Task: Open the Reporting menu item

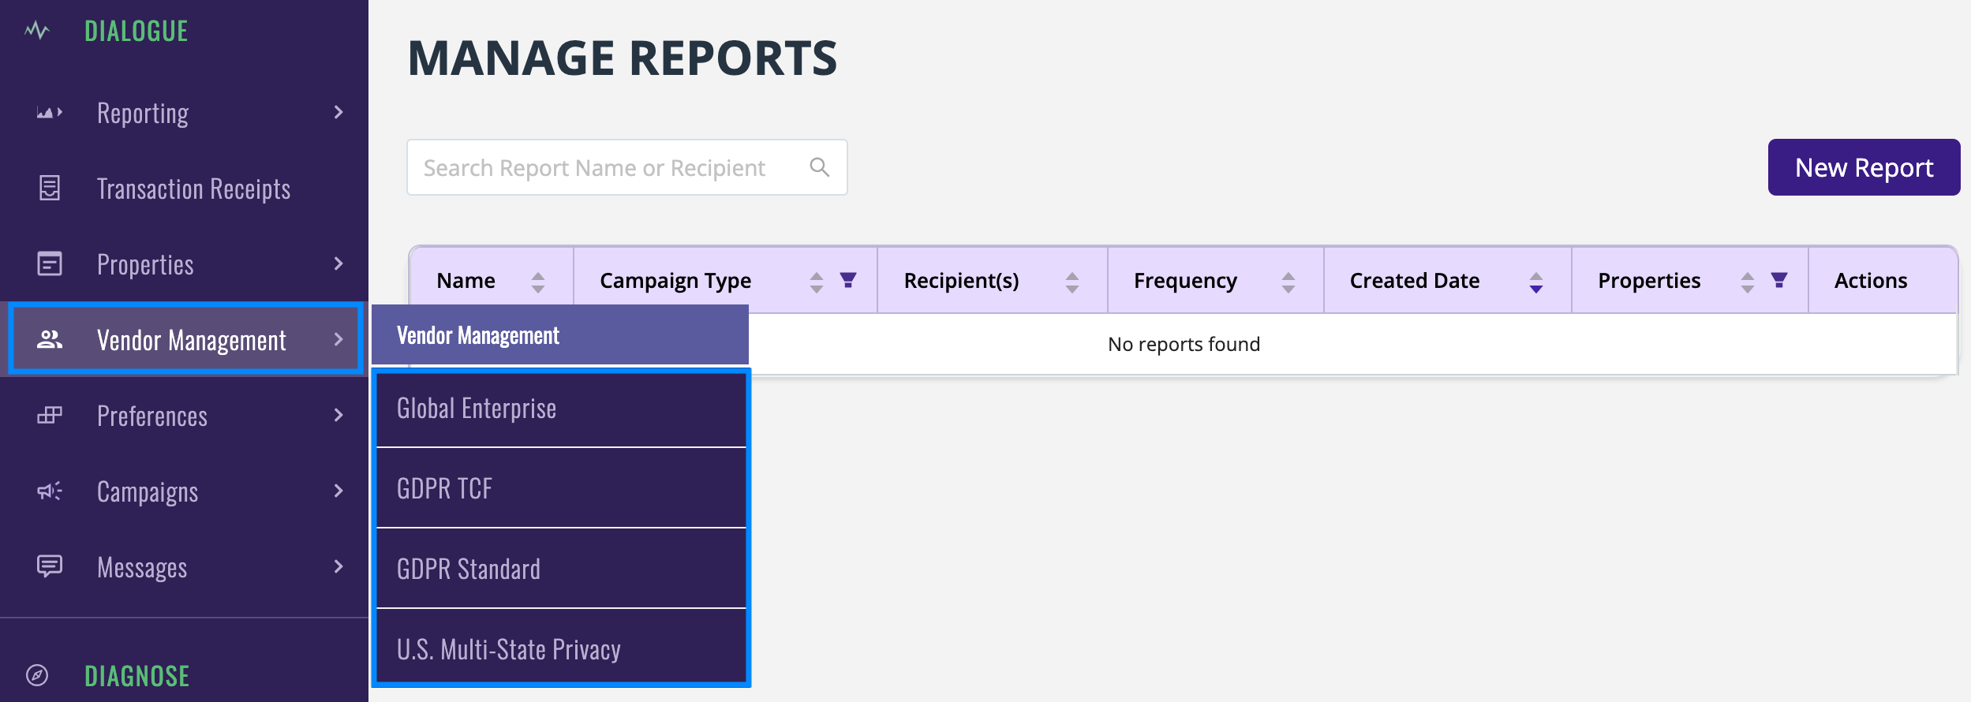Action: pyautogui.click(x=184, y=113)
